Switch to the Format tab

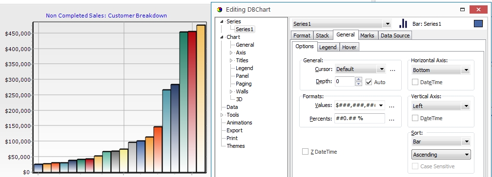click(x=302, y=35)
